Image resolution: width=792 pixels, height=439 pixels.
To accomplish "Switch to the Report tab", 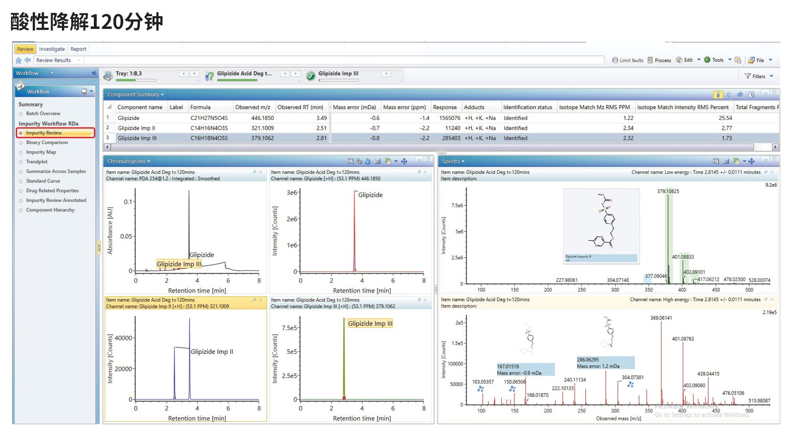I will pyautogui.click(x=78, y=49).
